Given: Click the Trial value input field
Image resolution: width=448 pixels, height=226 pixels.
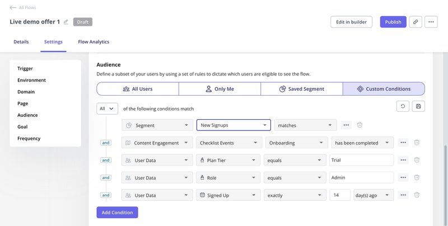Looking at the screenshot, I should coord(362,160).
